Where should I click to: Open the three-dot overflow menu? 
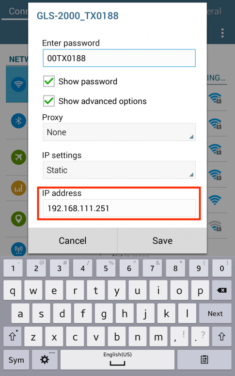(222, 33)
